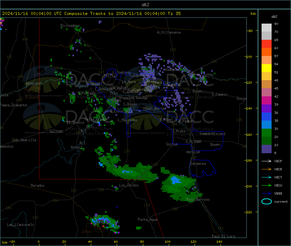Click the Carmensa location label

198,164
